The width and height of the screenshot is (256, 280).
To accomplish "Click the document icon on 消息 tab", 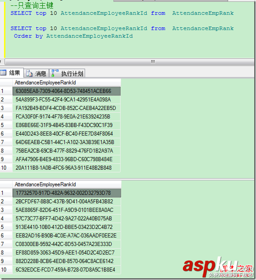I will pos(29,73).
